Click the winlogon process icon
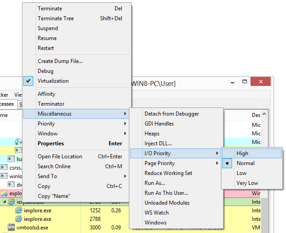The height and width of the screenshot is (233, 286). 4,176
